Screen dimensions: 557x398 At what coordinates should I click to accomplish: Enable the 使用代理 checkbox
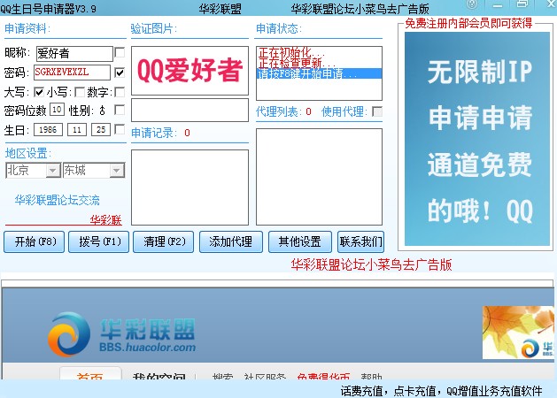coord(377,111)
